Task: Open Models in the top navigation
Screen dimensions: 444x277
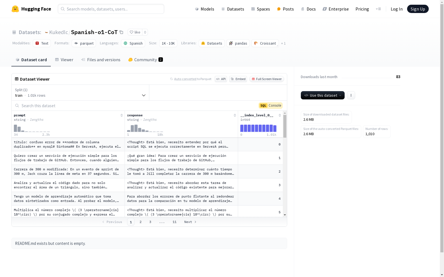Action: click(205, 9)
